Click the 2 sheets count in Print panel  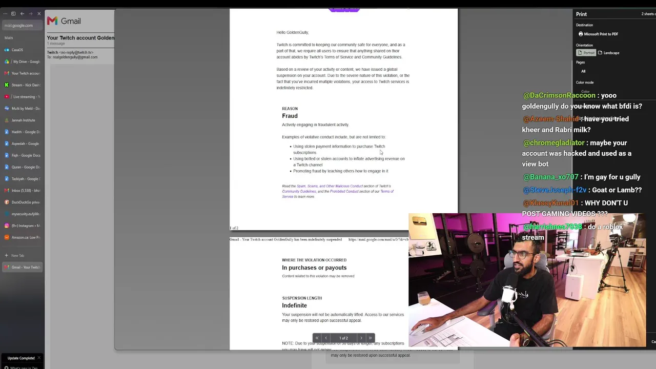tap(648, 14)
